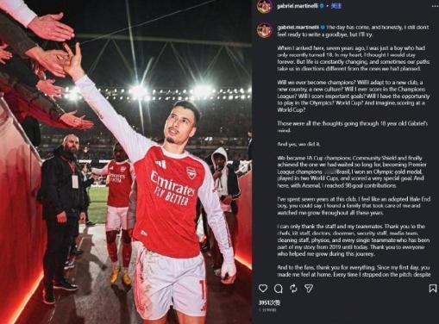Click the avatar beside the caption text
The height and width of the screenshot is (324, 439).
(265, 30)
